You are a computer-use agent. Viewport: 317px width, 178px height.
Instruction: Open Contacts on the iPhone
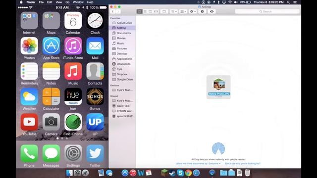(95, 71)
